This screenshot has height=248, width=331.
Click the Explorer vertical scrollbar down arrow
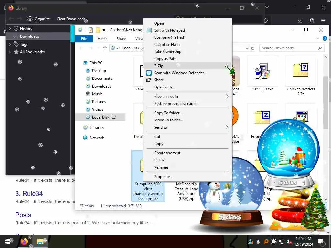[x=325, y=199]
